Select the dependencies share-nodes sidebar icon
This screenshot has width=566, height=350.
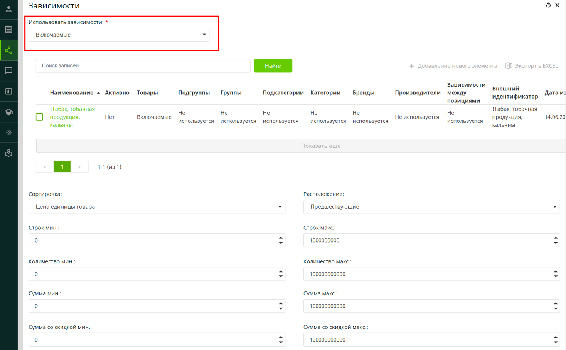[x=8, y=50]
